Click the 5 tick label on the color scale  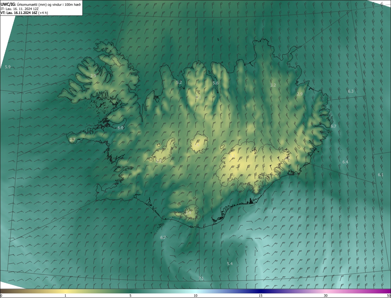pos(130,296)
